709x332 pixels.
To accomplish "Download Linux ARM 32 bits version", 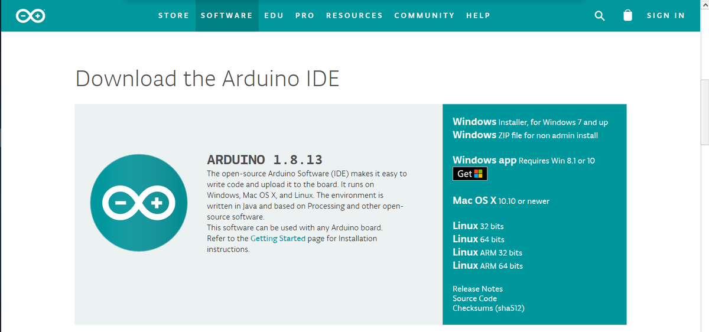I will coord(487,252).
